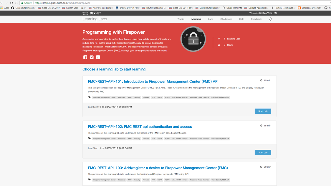This screenshot has height=186, width=331.
Task: Open the Challenges menu item
Action: click(226, 19)
